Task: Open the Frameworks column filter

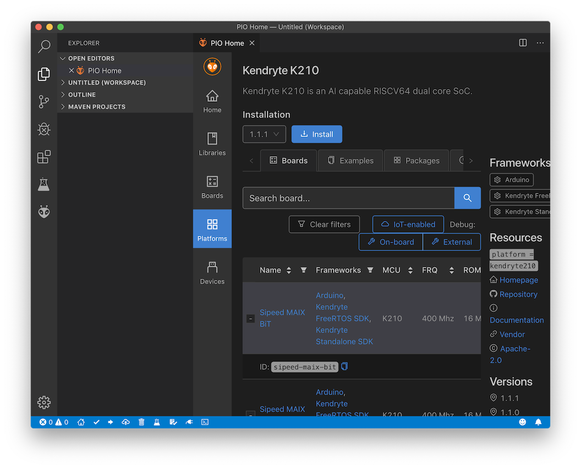Action: [x=370, y=270]
